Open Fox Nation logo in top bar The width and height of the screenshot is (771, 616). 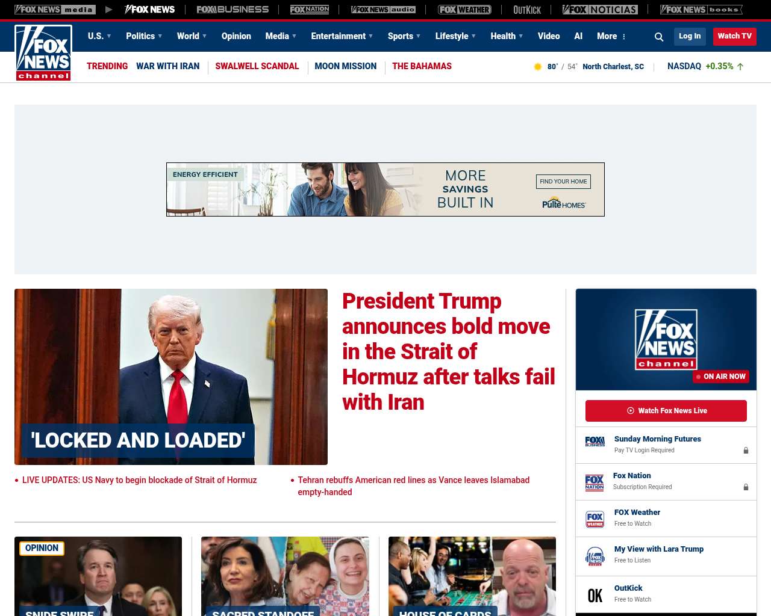[310, 10]
